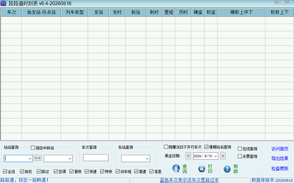Image resolution: width=294 pixels, height=183 pixels.
Task: Click the 查询 magnifier search icon
Action: 176,169
